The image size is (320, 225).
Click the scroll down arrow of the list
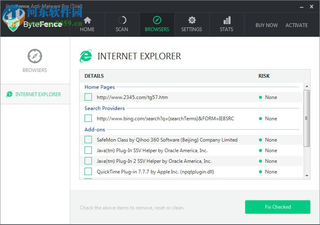click(x=307, y=175)
